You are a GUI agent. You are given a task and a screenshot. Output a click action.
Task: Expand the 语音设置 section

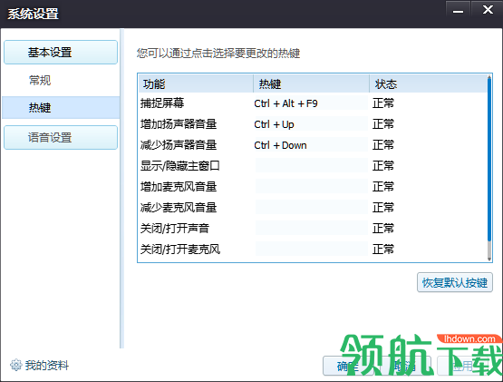click(61, 138)
